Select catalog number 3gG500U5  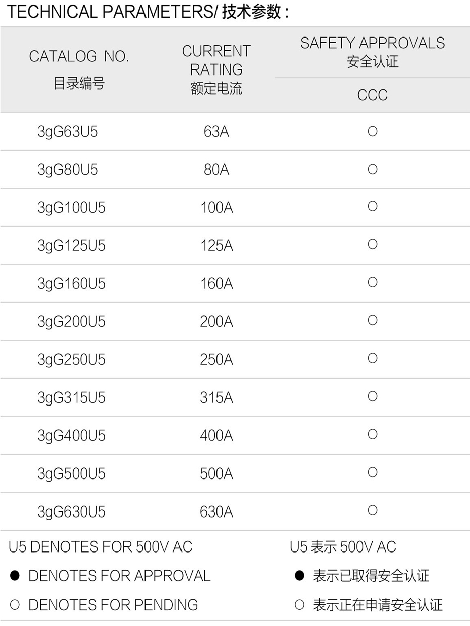tap(71, 473)
